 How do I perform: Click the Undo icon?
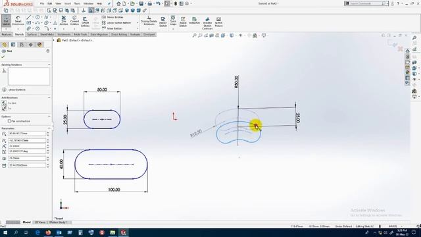point(158,4)
